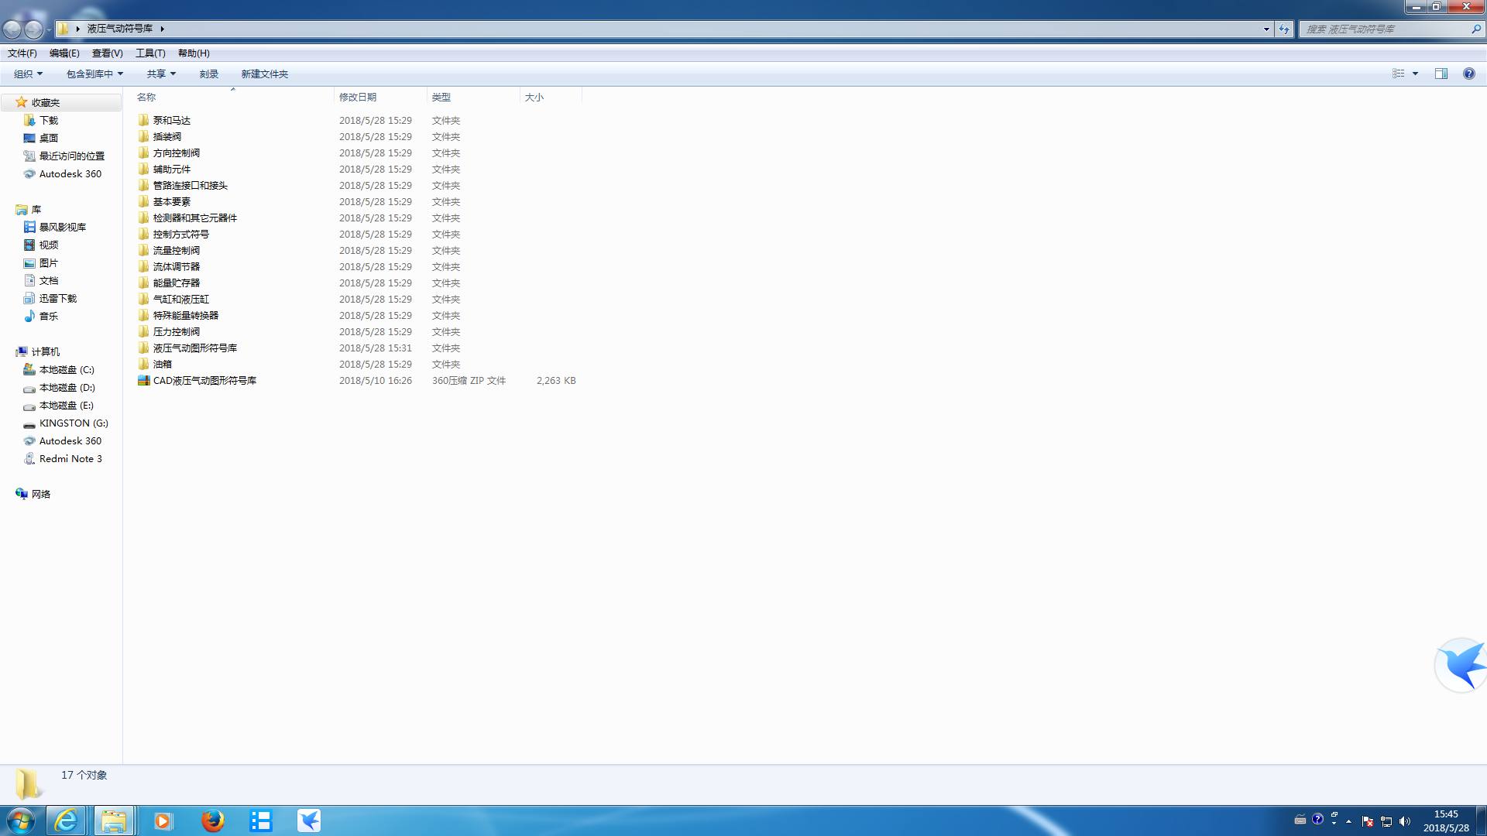Open the help question mark icon
Screen dimensions: 1487x836
tap(1468, 74)
